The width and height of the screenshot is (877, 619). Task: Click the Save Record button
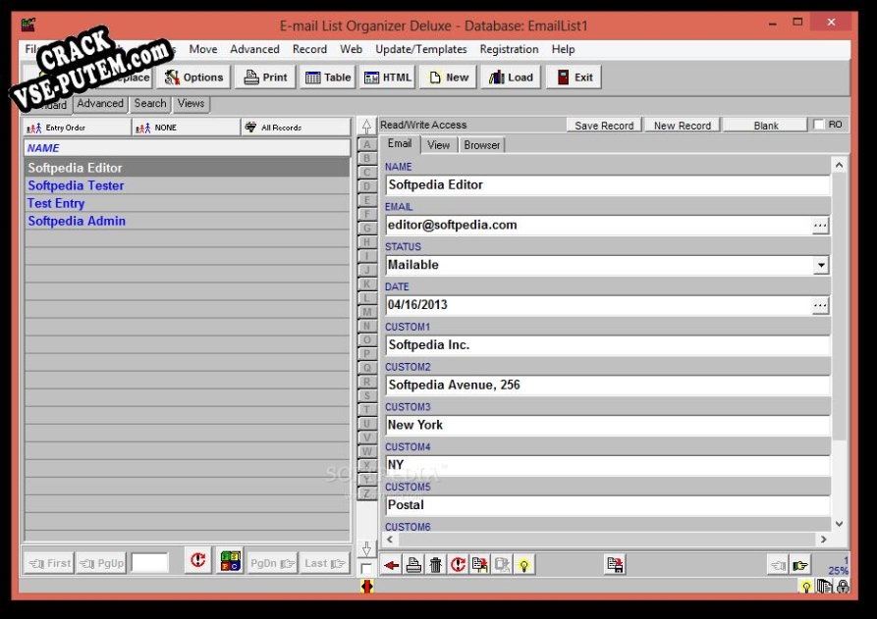pos(604,126)
